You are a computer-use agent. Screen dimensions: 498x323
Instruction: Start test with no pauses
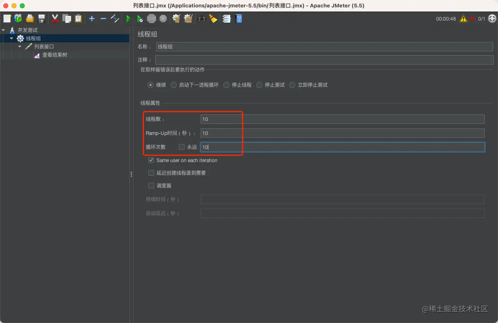click(x=140, y=19)
